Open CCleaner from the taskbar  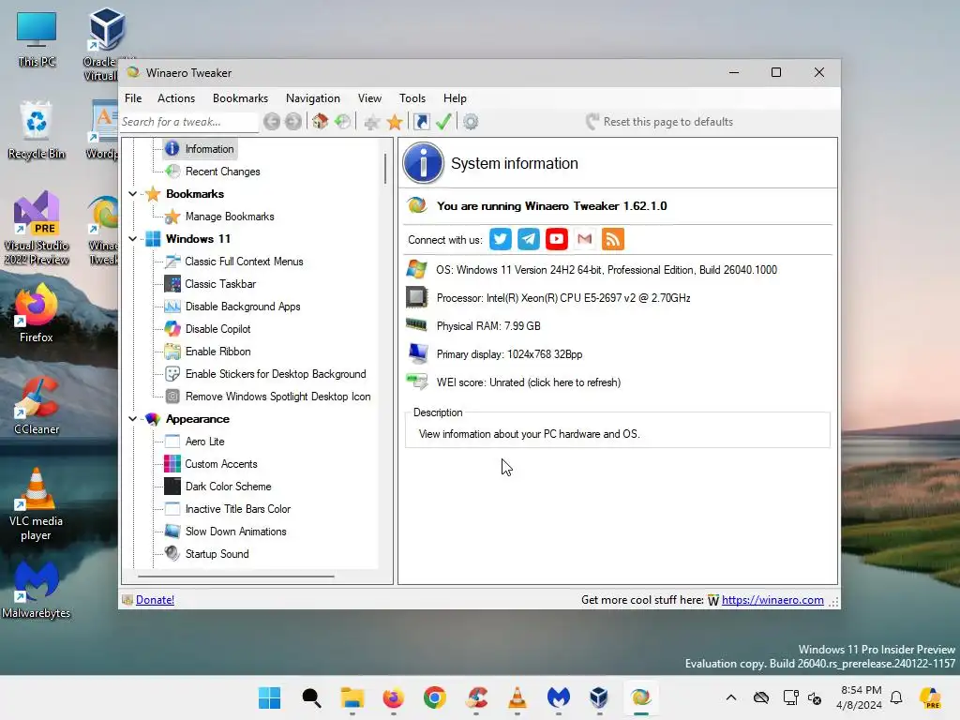pos(476,697)
